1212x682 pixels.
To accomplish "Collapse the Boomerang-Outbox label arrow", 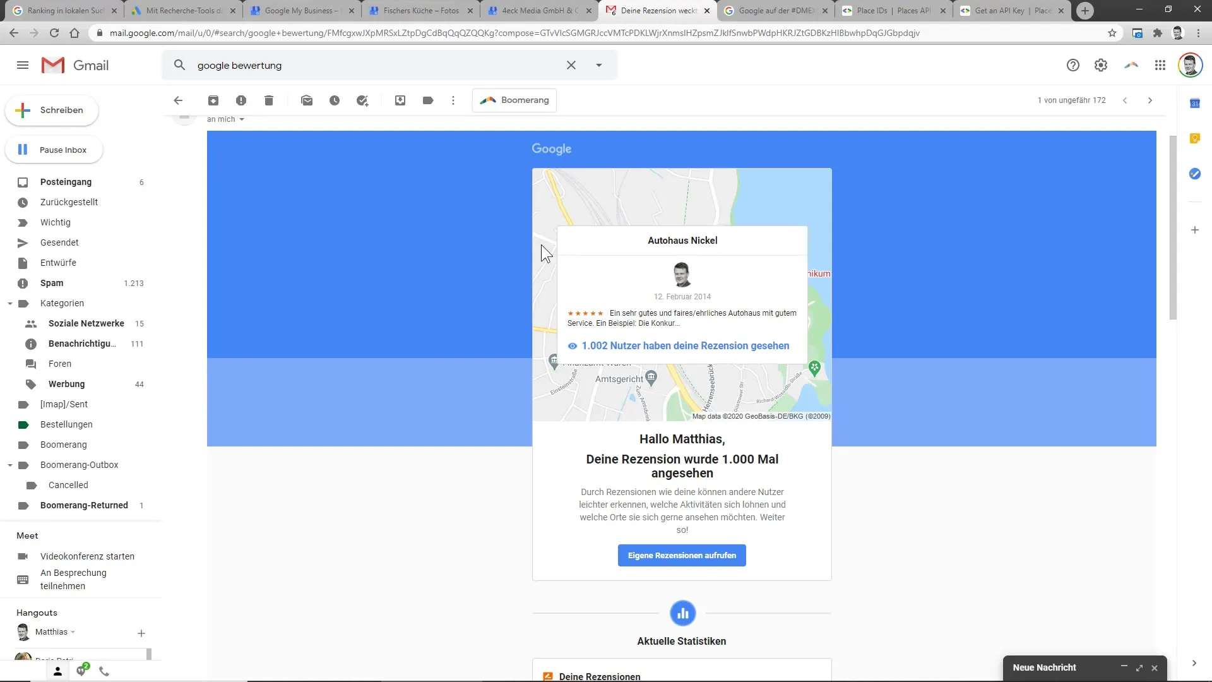I will [x=10, y=465].
